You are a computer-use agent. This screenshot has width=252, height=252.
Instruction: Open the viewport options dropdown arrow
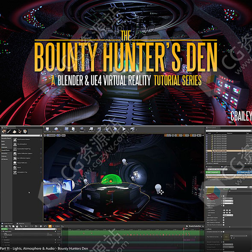point(45,136)
